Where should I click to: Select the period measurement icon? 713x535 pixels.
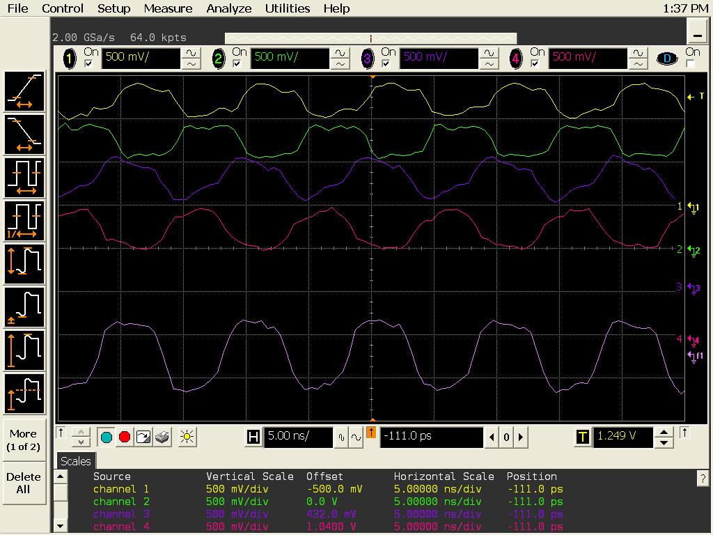(24, 178)
